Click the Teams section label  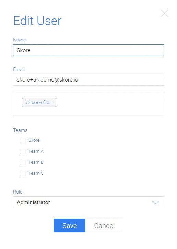[20, 130]
